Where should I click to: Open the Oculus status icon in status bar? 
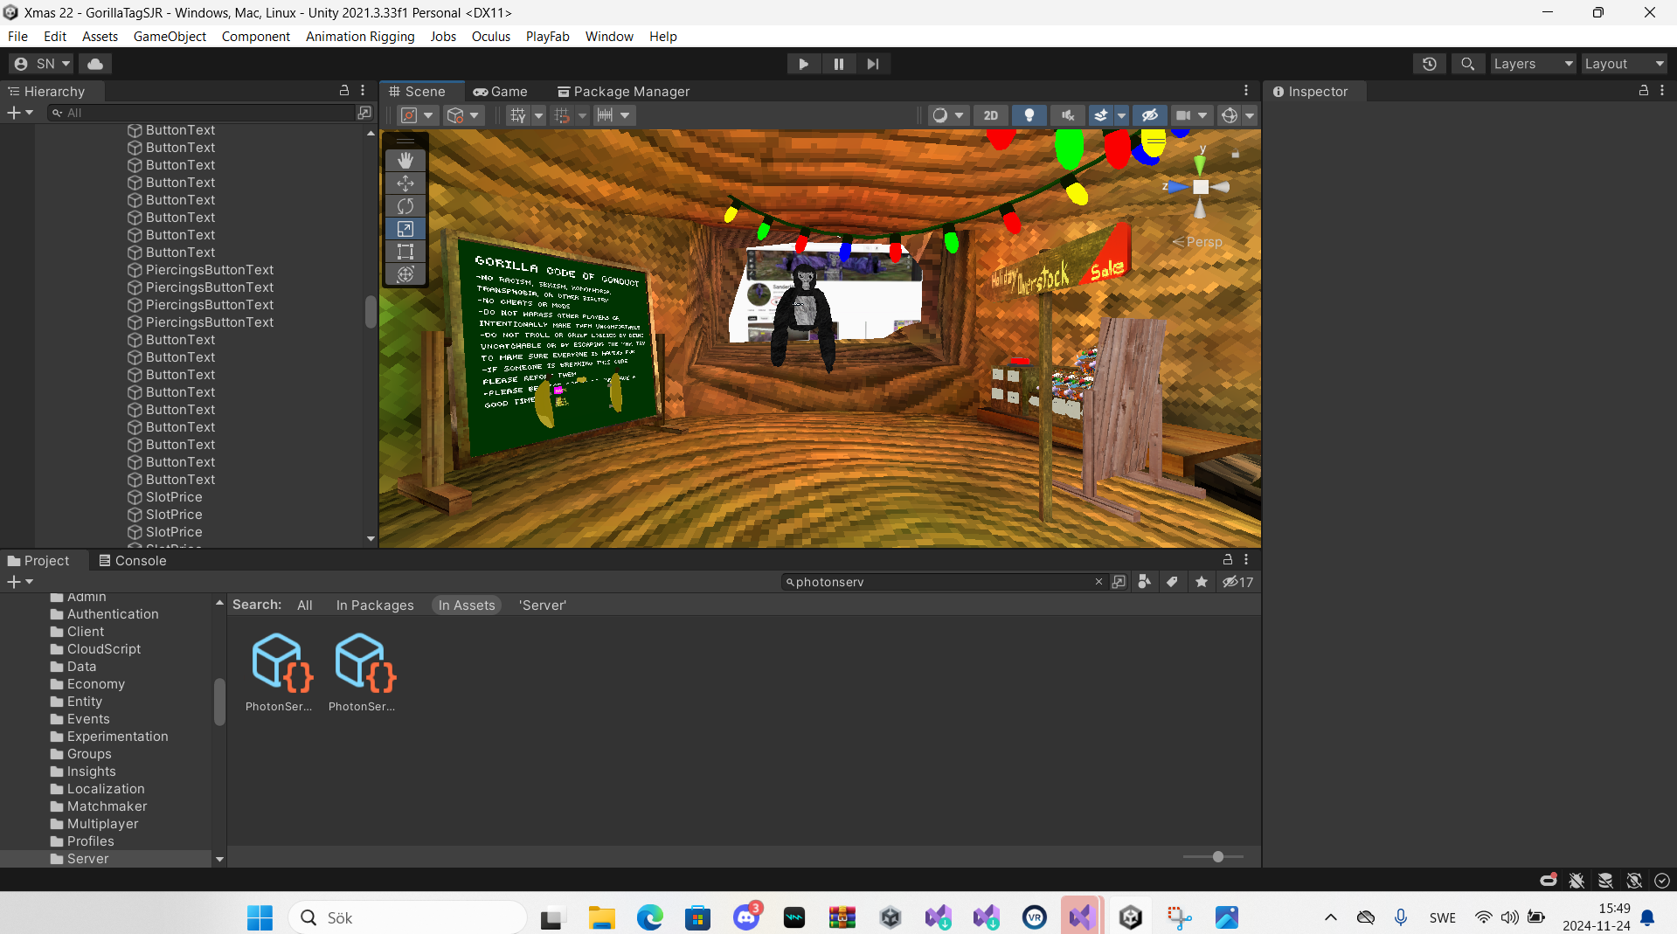point(1548,880)
